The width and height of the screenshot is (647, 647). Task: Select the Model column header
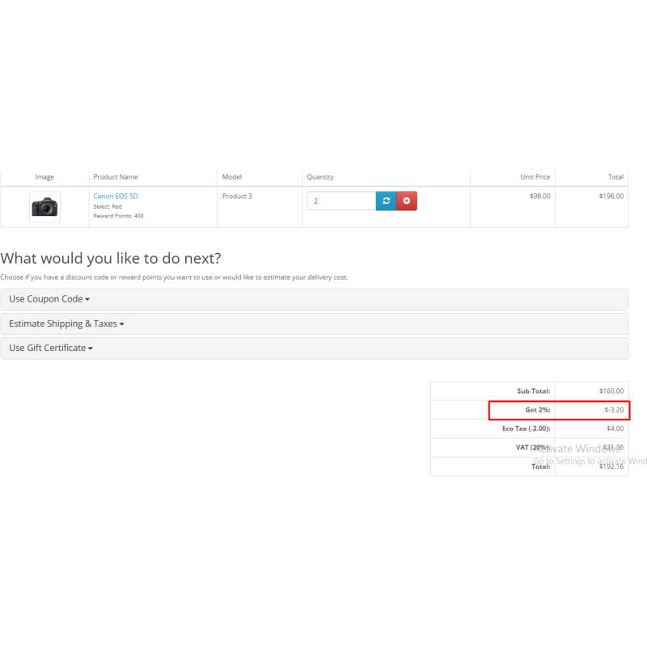point(232,177)
